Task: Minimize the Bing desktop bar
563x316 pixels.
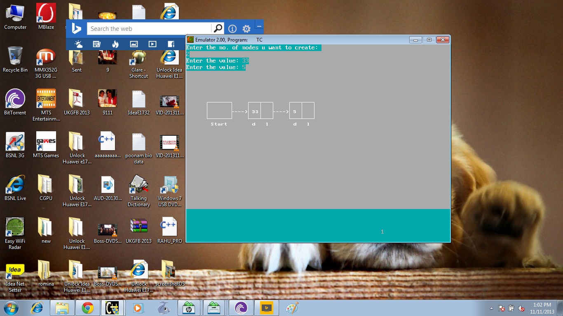Action: pyautogui.click(x=259, y=26)
